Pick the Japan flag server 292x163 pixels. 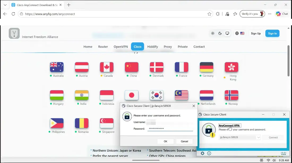pos(132,95)
